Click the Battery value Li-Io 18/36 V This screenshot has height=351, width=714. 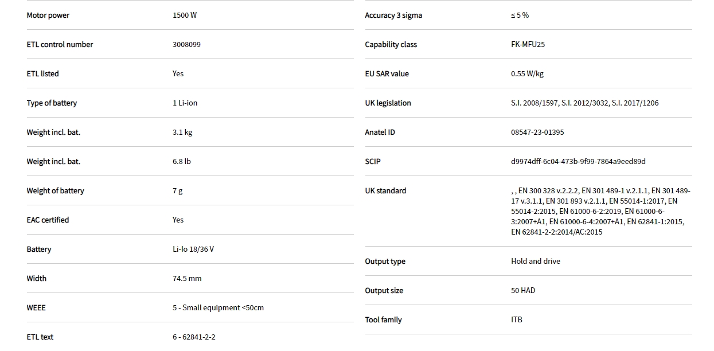[193, 249]
